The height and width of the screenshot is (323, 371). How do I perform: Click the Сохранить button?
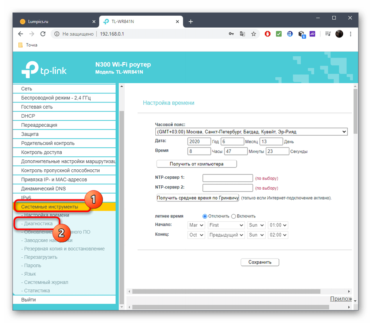[260, 262]
